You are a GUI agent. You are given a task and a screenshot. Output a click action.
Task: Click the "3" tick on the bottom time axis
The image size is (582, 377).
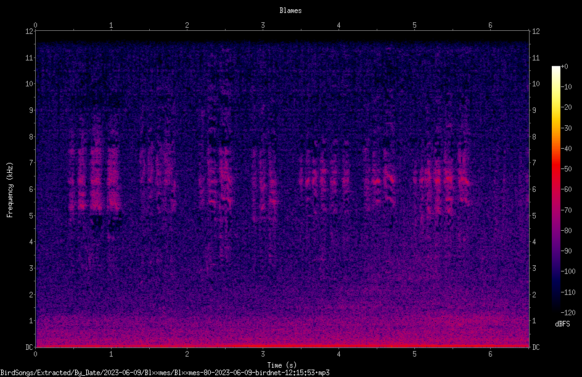click(x=263, y=354)
